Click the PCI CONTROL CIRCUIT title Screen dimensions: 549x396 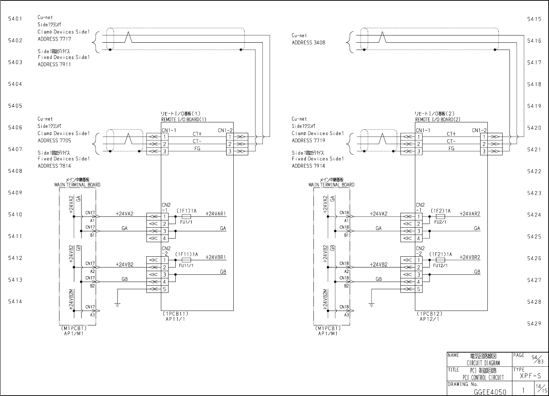click(483, 378)
